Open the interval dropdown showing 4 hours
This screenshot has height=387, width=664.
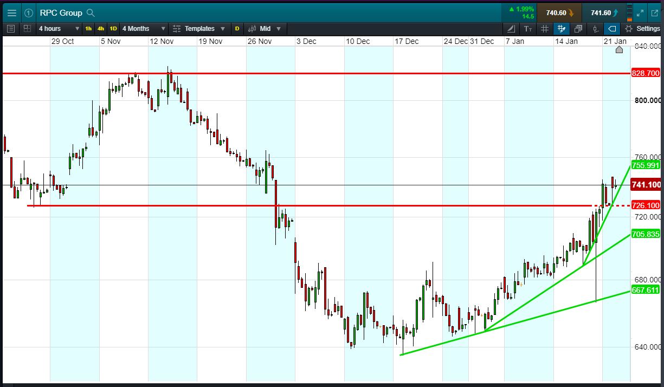(59, 29)
